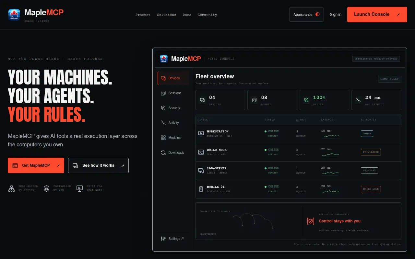This screenshot has height=259, width=415.
Task: Click the Fleet overview heading
Action: (215, 77)
